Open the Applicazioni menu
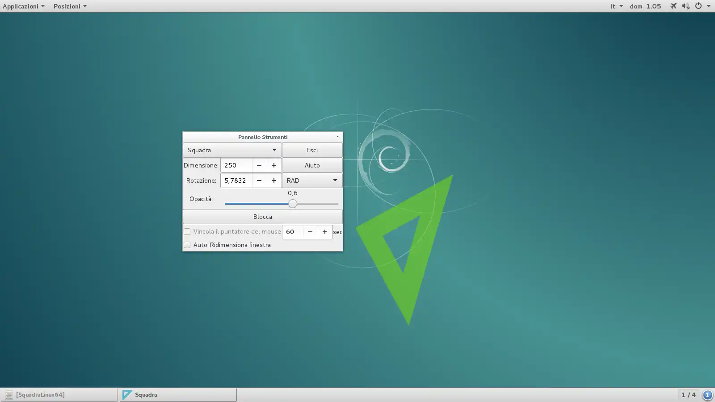The image size is (715, 402). pyautogui.click(x=24, y=6)
